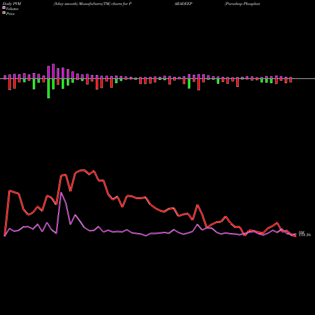Click the magenta volume line's sharp spike

click(x=61, y=193)
